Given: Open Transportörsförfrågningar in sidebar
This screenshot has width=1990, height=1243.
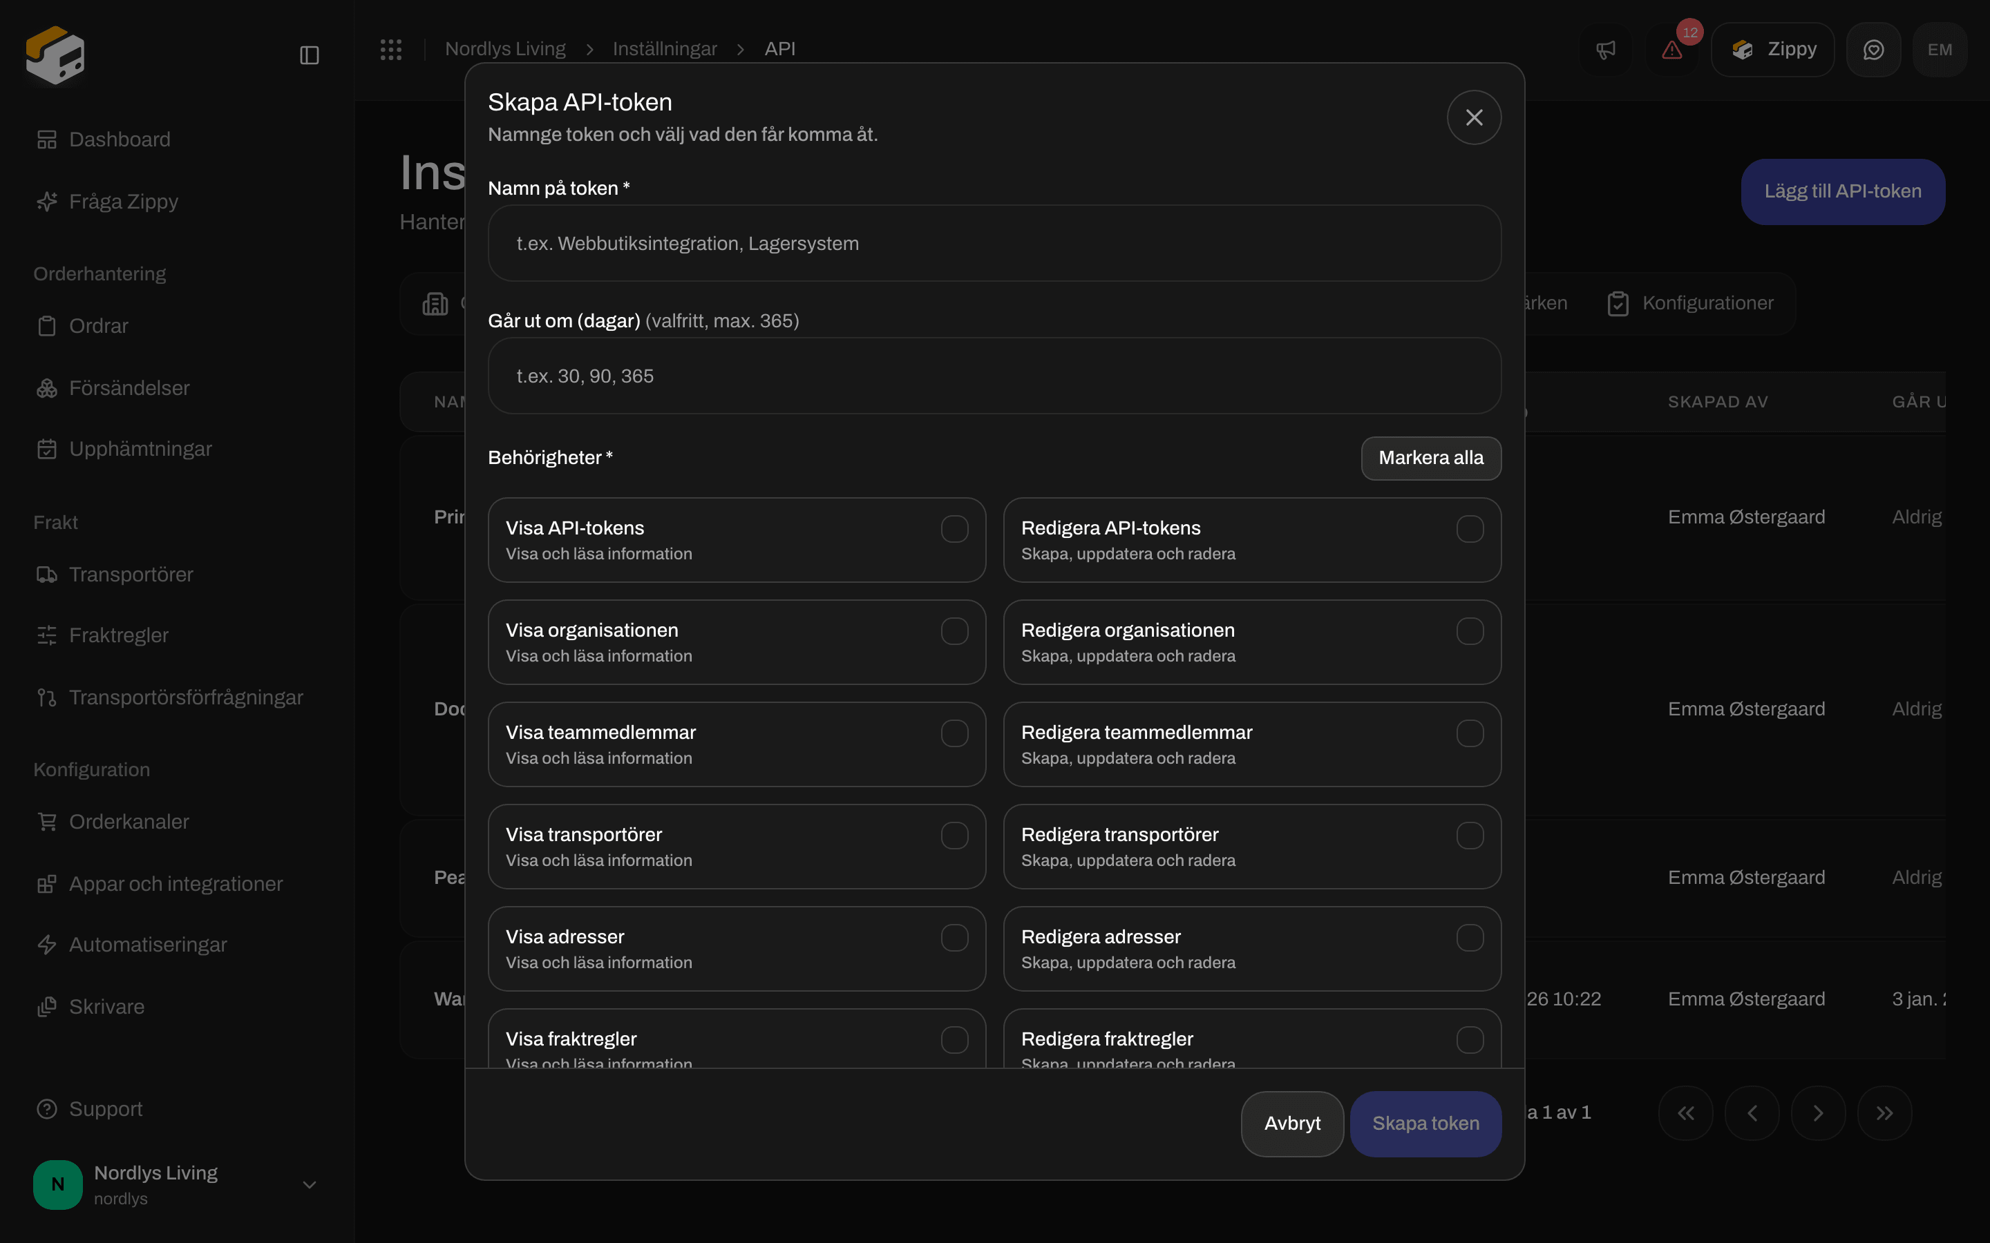Looking at the screenshot, I should coord(169,697).
